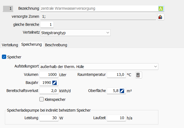Click the edit pencil icon beside Baujahr
Image resolution: width=184 pixels, height=128 pixels.
point(54,83)
